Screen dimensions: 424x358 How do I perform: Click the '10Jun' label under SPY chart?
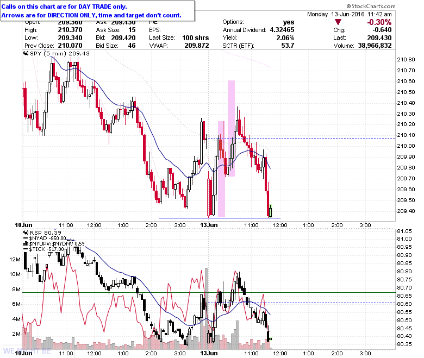pos(23,225)
